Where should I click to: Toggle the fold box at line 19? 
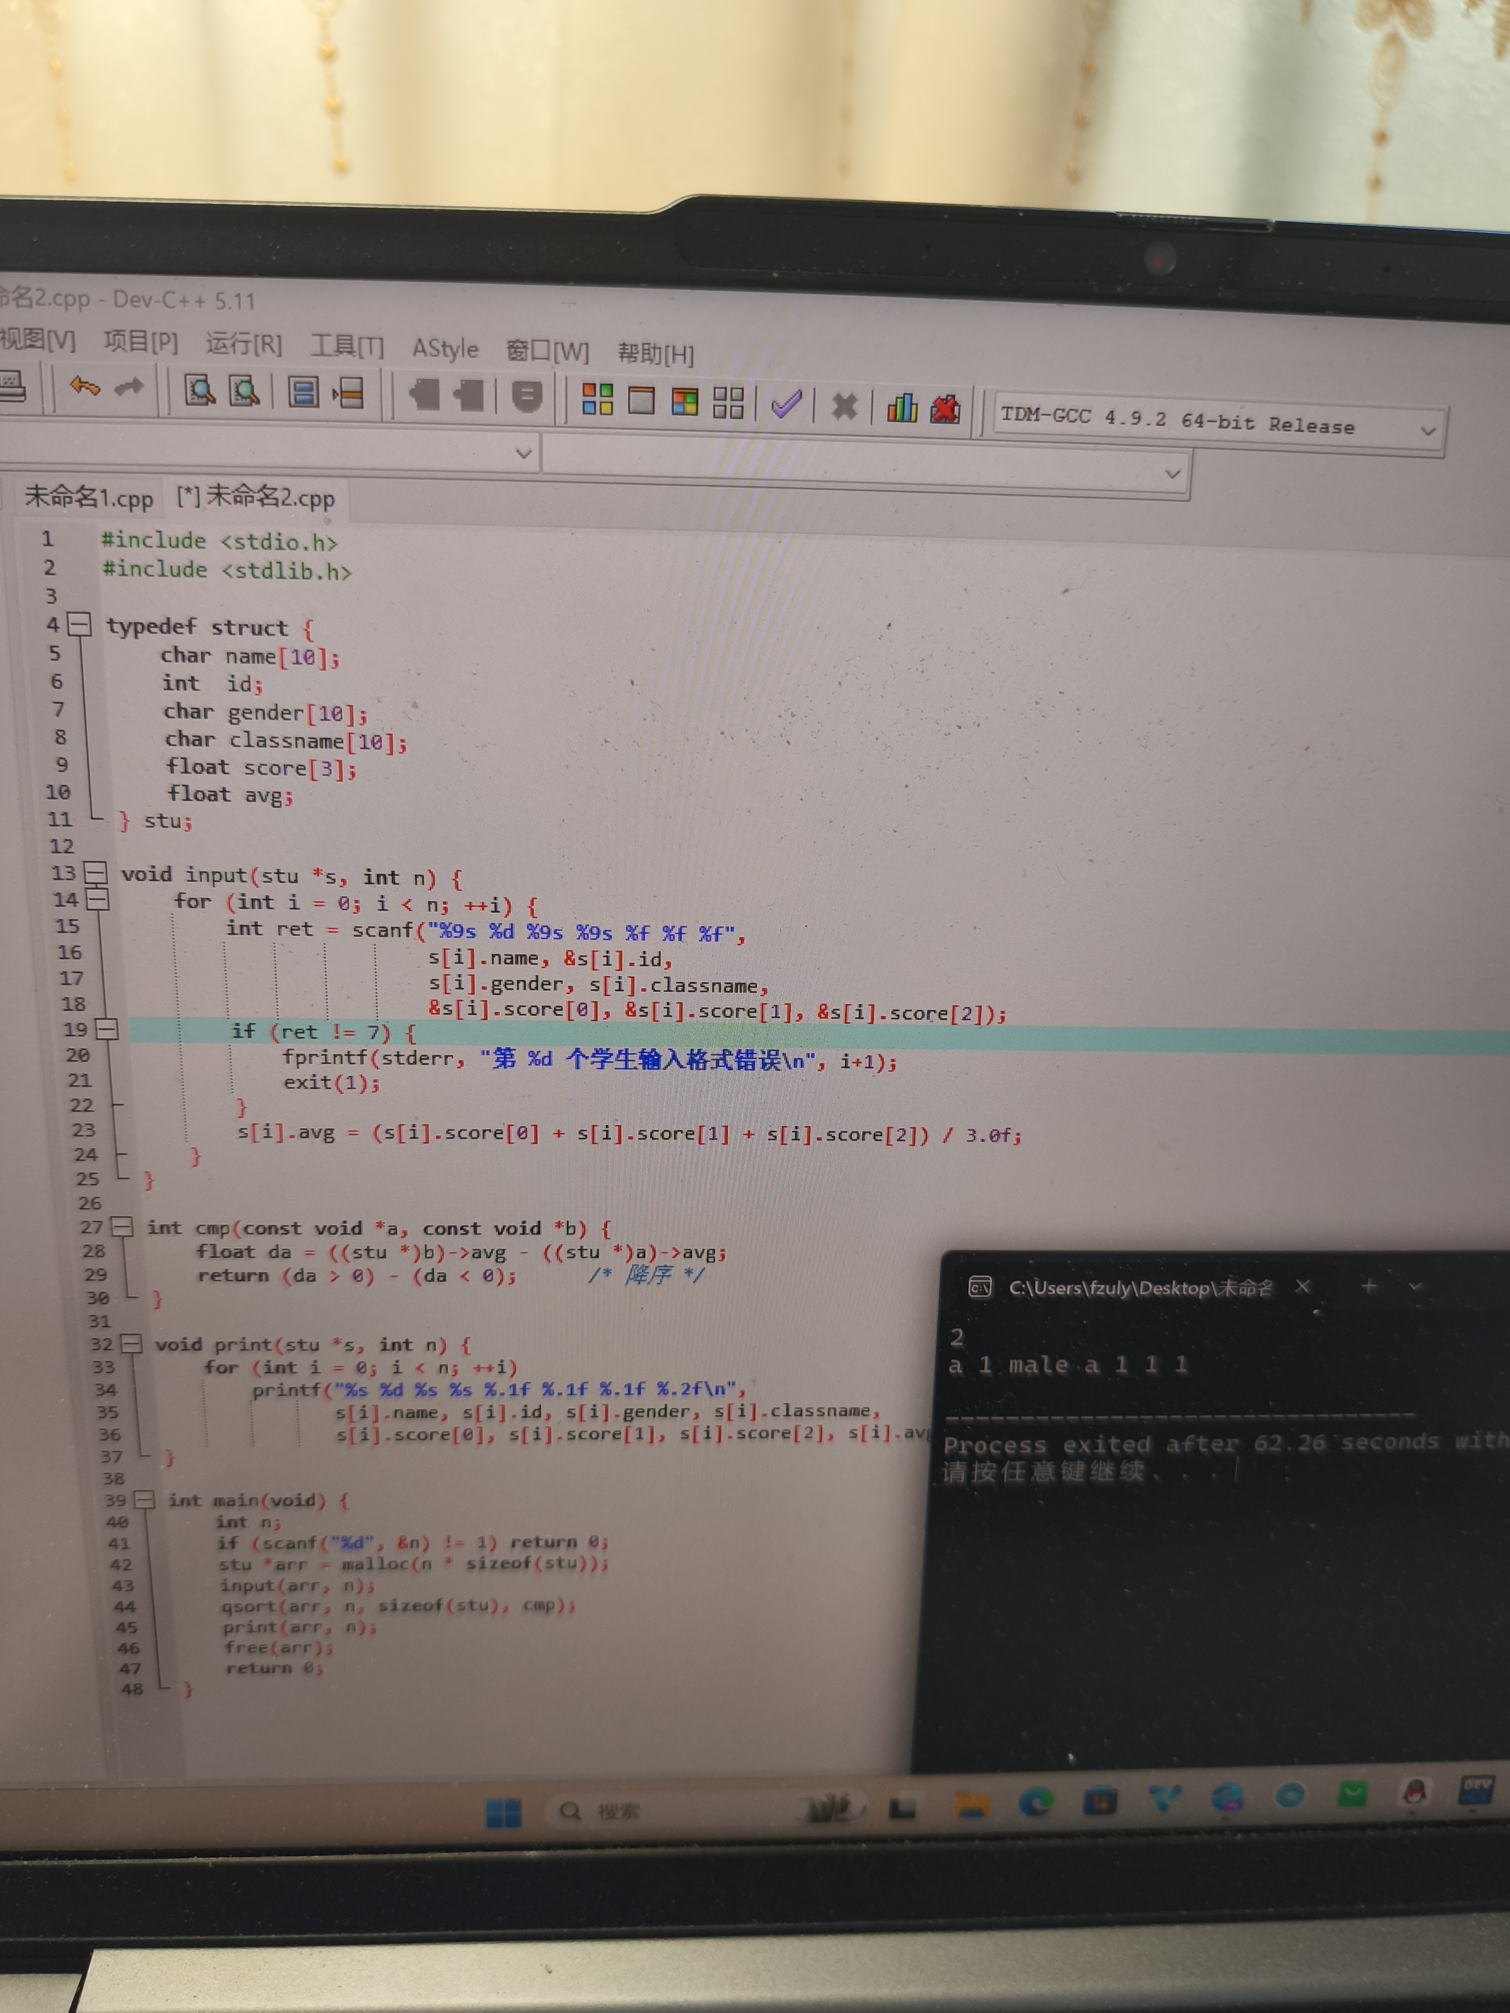click(x=107, y=1029)
